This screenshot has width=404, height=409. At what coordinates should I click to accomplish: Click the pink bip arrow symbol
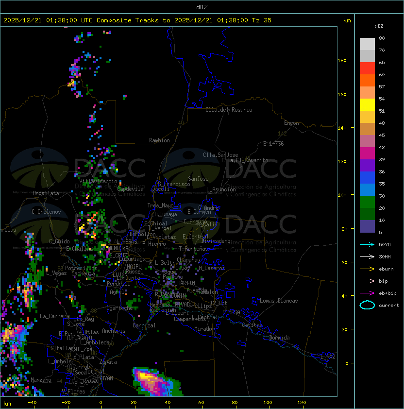coord(367,281)
